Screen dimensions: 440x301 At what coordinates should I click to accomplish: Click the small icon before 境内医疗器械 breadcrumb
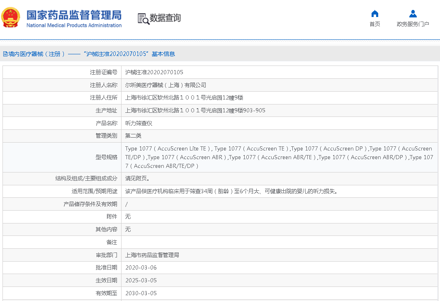point(5,54)
